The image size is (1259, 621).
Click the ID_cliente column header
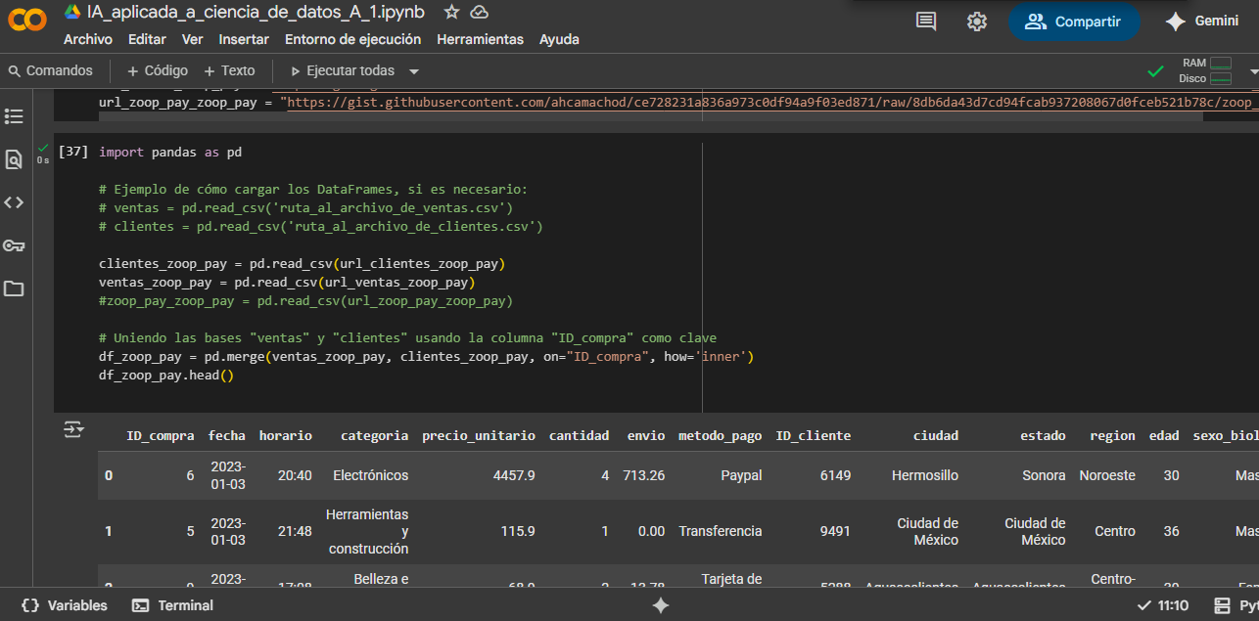[814, 436]
